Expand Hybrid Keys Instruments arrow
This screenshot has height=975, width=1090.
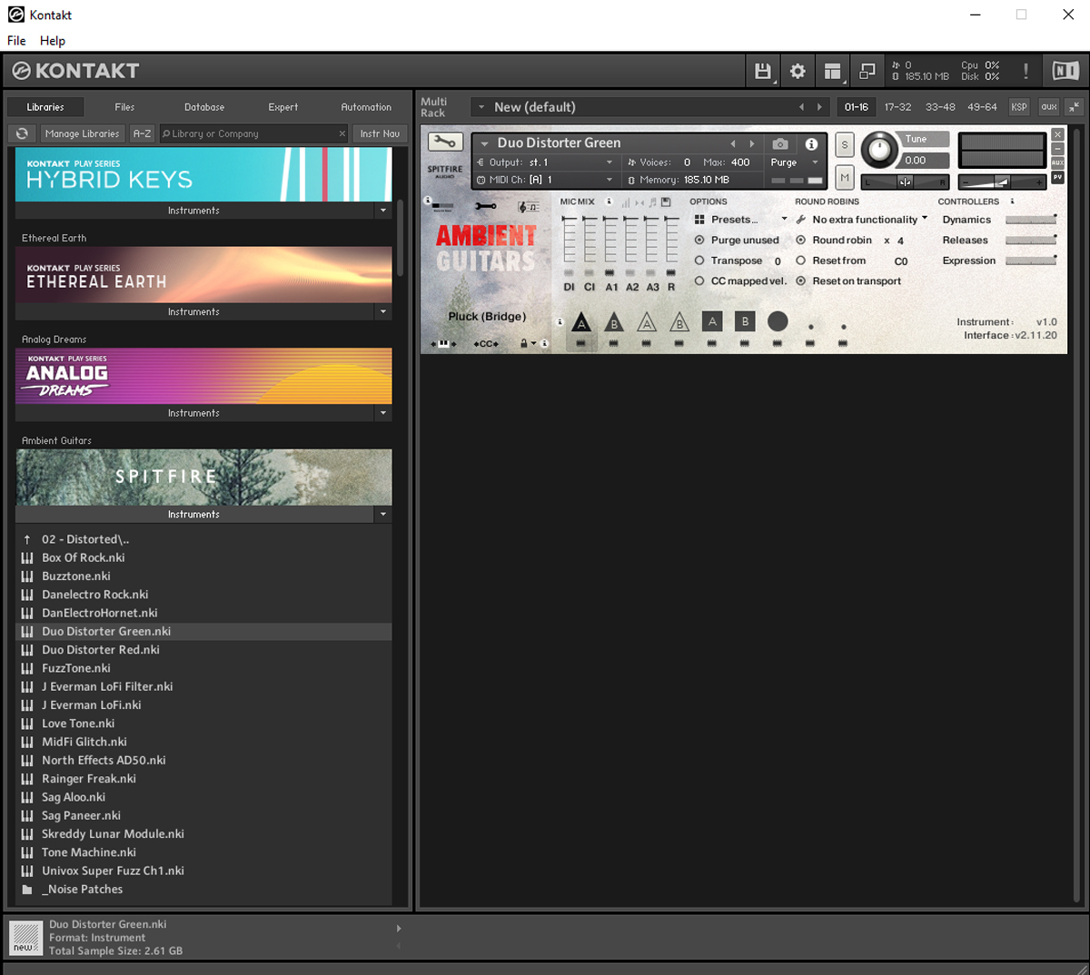[383, 211]
